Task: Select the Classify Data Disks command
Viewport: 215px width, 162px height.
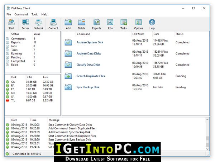Action: [88, 65]
